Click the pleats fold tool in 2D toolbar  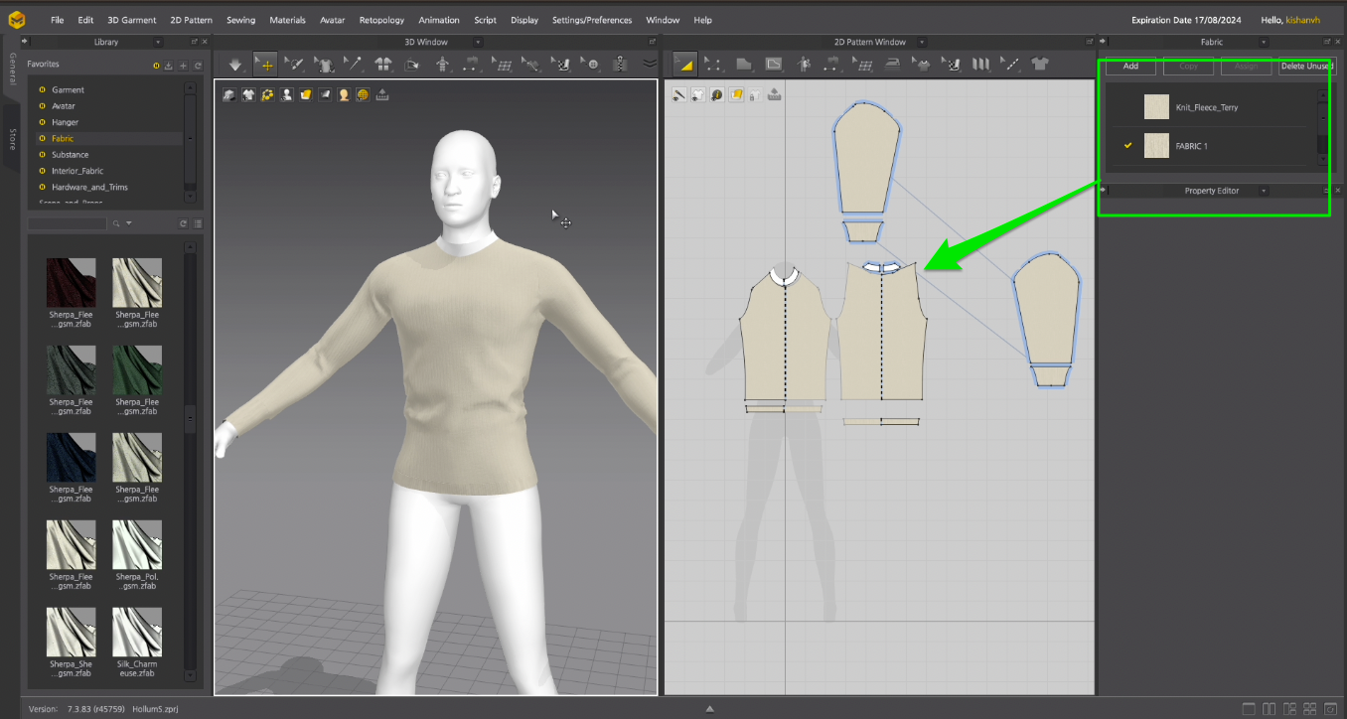tap(980, 64)
